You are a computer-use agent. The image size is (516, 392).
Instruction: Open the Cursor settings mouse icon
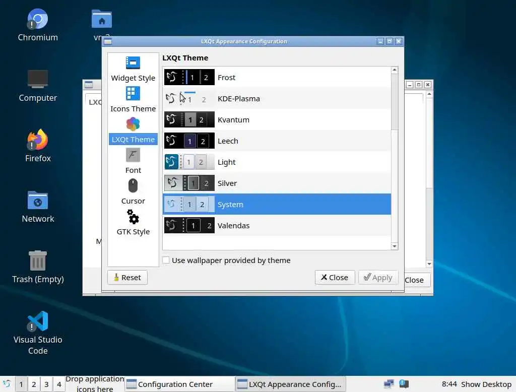133,185
